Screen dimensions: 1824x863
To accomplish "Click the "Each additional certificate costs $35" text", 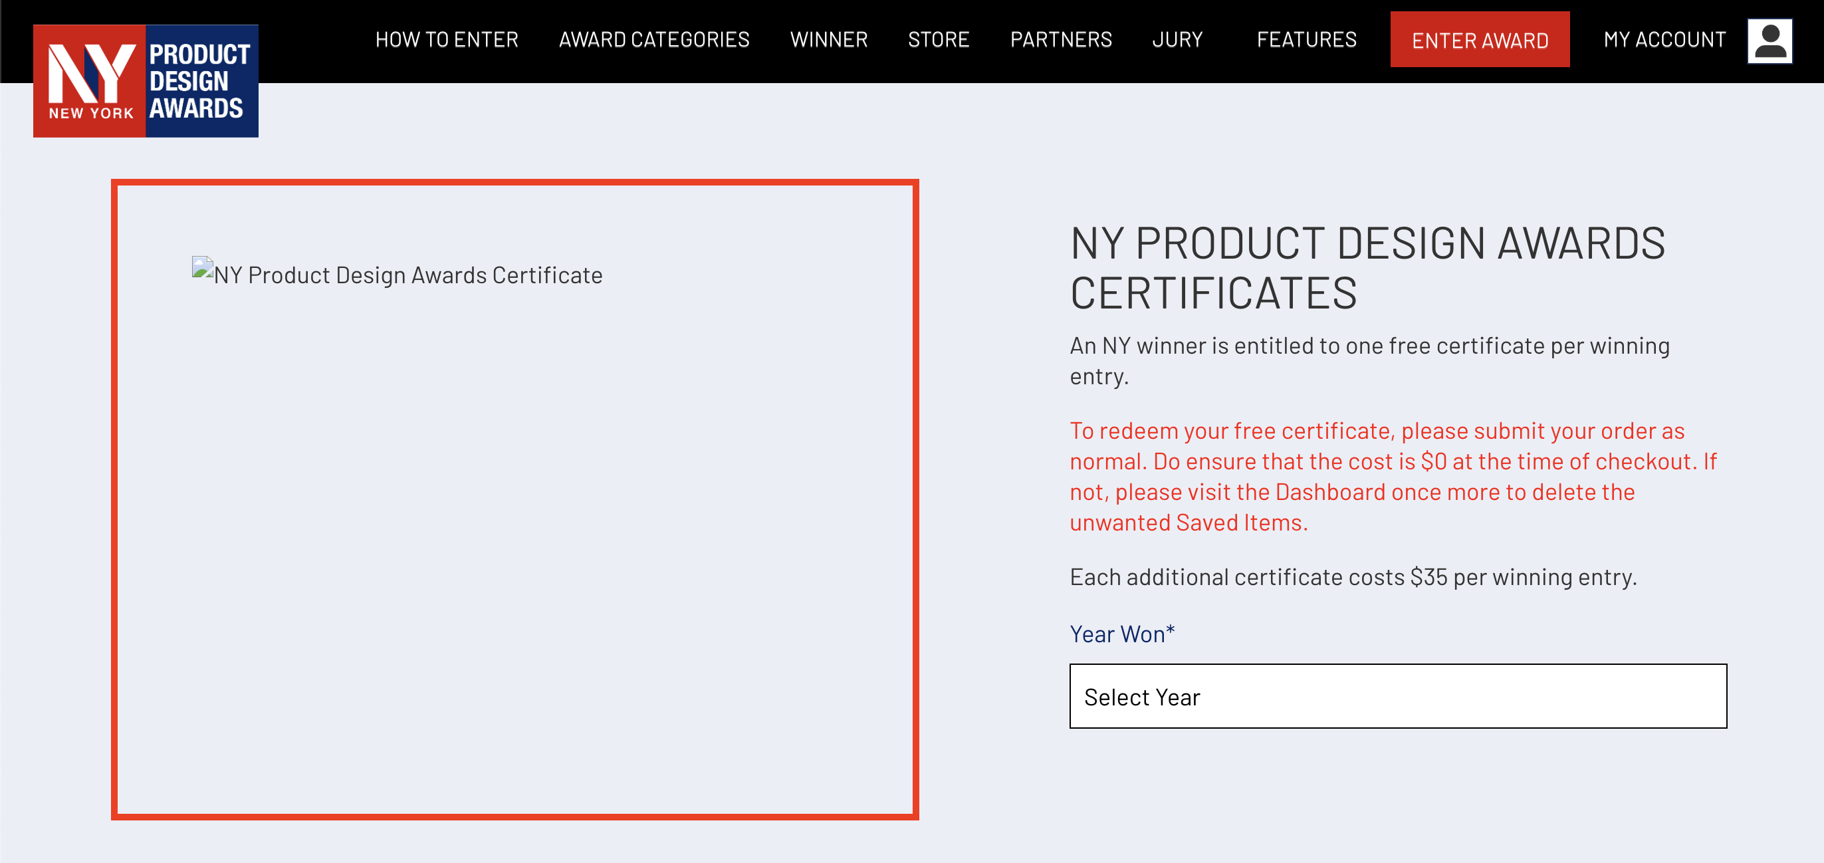I will click(x=1353, y=576).
